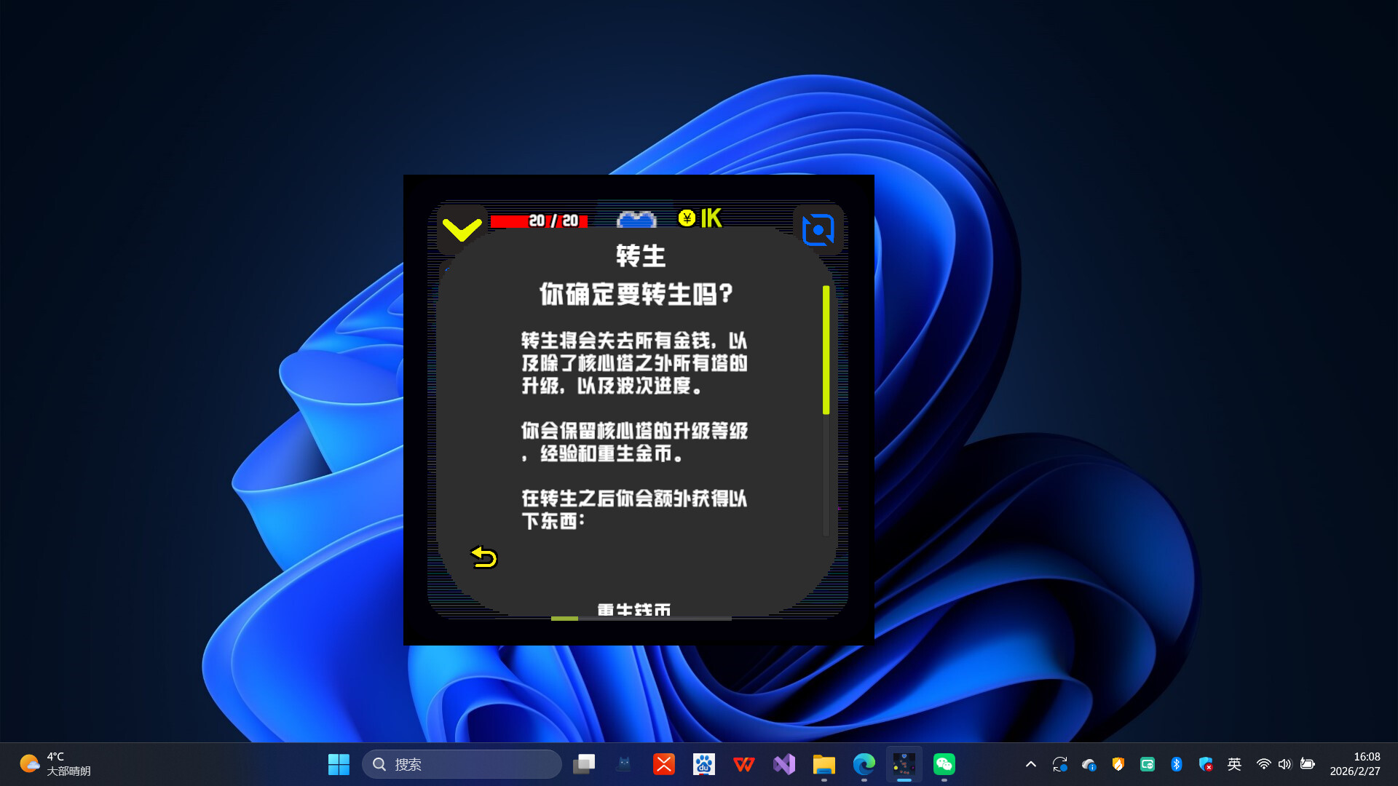This screenshot has width=1398, height=786.
Task: Open WeChat from the taskbar
Action: [944, 764]
